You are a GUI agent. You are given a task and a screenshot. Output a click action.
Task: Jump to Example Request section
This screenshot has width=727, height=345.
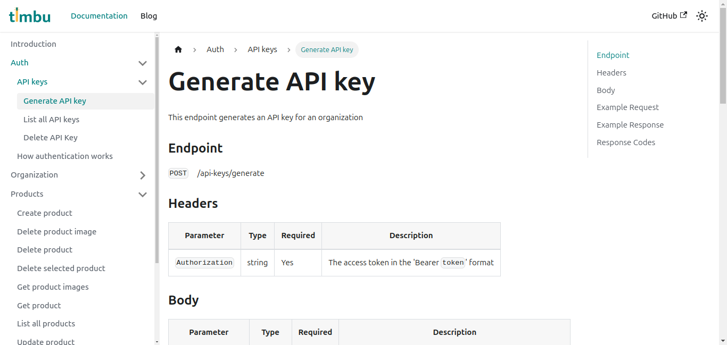(627, 107)
